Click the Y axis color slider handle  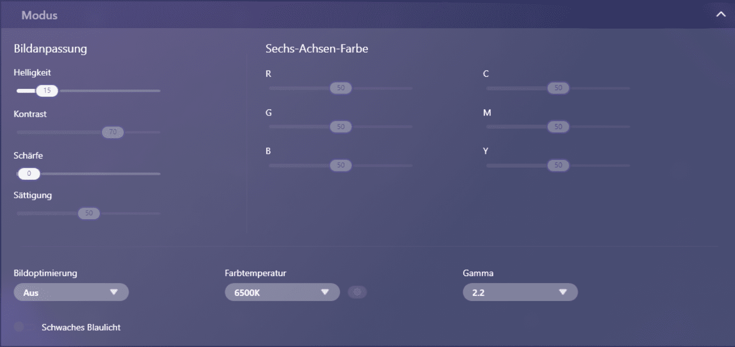(558, 165)
